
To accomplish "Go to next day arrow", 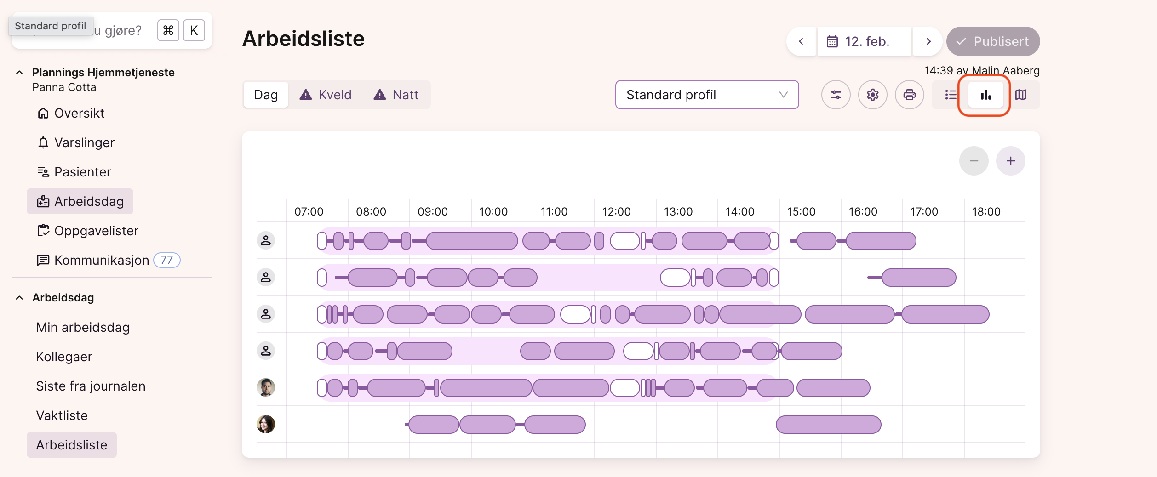I will coord(928,41).
